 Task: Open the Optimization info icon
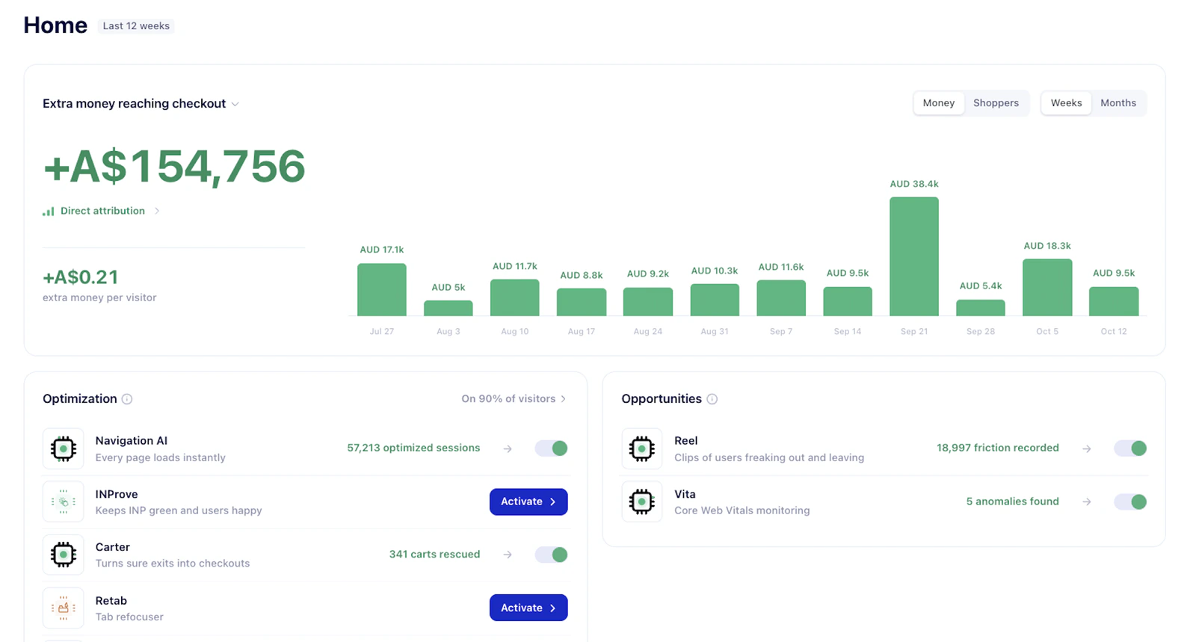click(x=127, y=399)
